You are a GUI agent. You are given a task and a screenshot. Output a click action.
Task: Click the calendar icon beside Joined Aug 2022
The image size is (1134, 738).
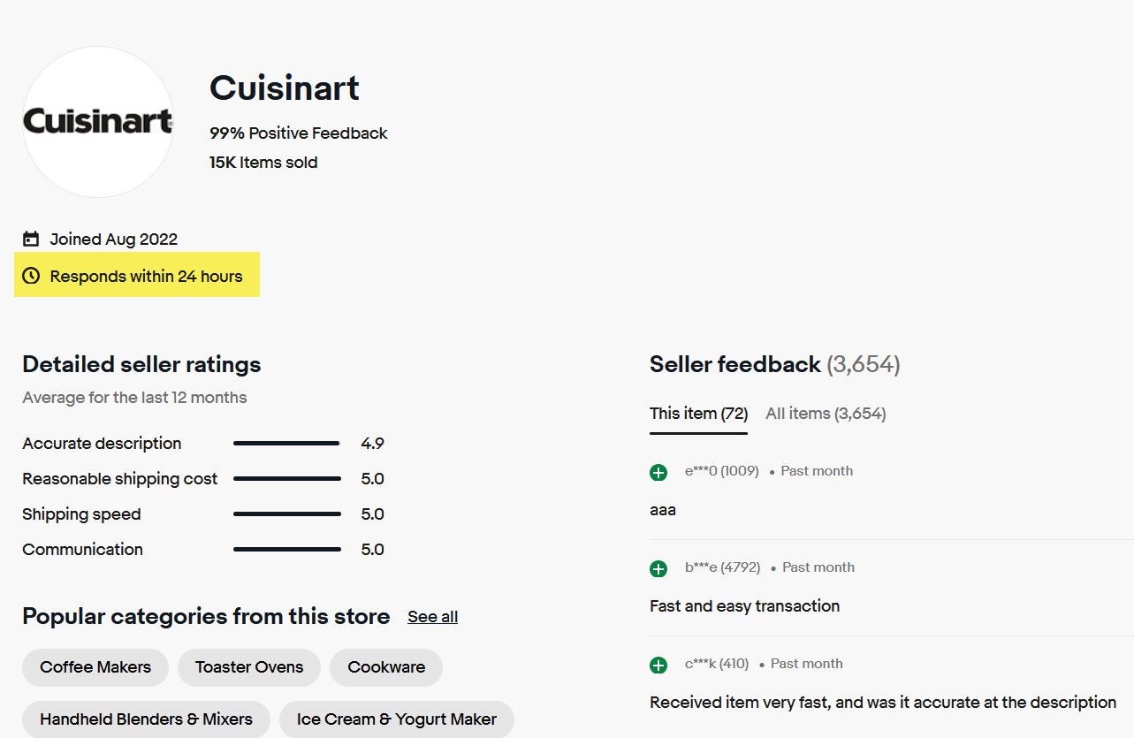click(31, 239)
